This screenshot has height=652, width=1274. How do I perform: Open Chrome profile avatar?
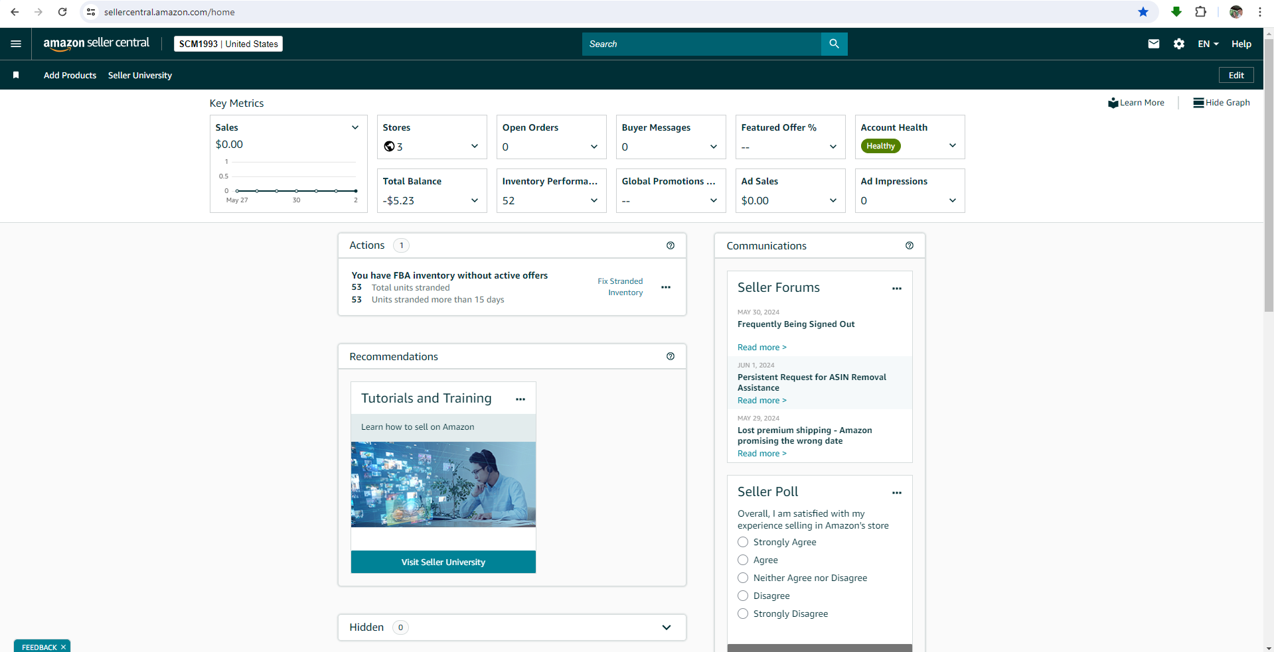click(x=1236, y=12)
